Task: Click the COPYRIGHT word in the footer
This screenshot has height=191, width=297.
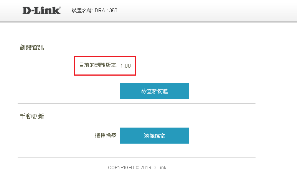Action: click(121, 168)
